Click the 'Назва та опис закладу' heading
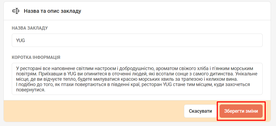 click(52, 11)
